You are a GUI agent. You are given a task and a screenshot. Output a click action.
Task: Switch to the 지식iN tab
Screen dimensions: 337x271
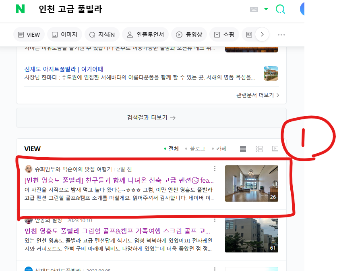pyautogui.click(x=102, y=34)
